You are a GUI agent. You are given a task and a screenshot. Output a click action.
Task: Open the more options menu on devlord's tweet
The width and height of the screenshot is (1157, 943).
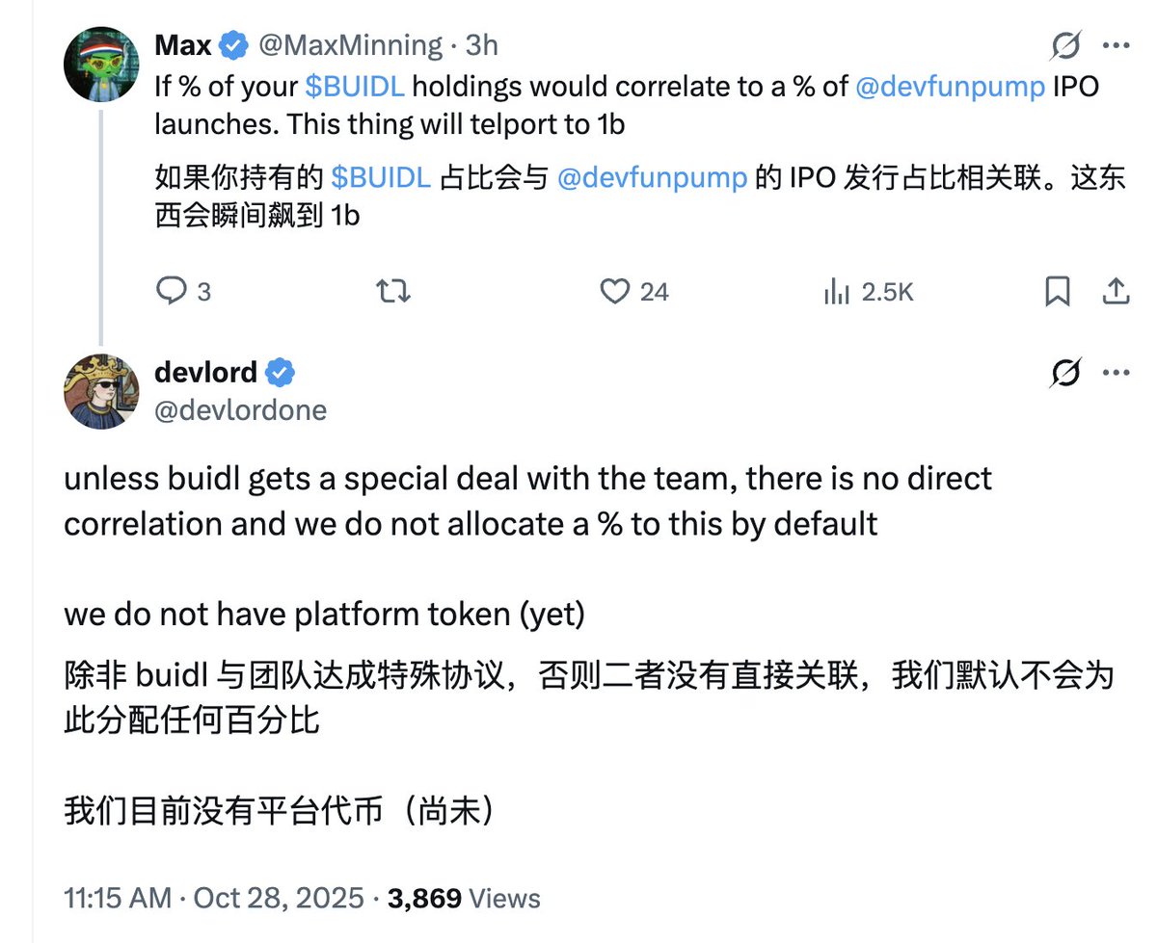click(x=1116, y=373)
